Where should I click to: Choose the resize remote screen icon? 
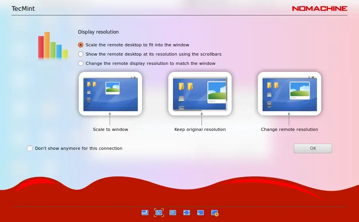point(173,213)
